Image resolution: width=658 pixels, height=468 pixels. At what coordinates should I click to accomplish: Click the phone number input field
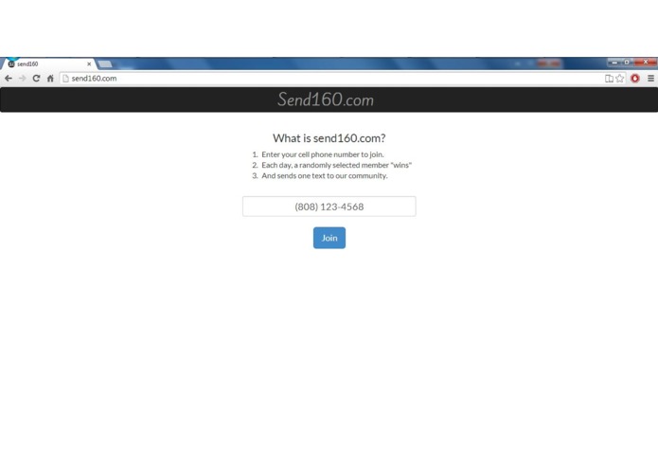329,207
